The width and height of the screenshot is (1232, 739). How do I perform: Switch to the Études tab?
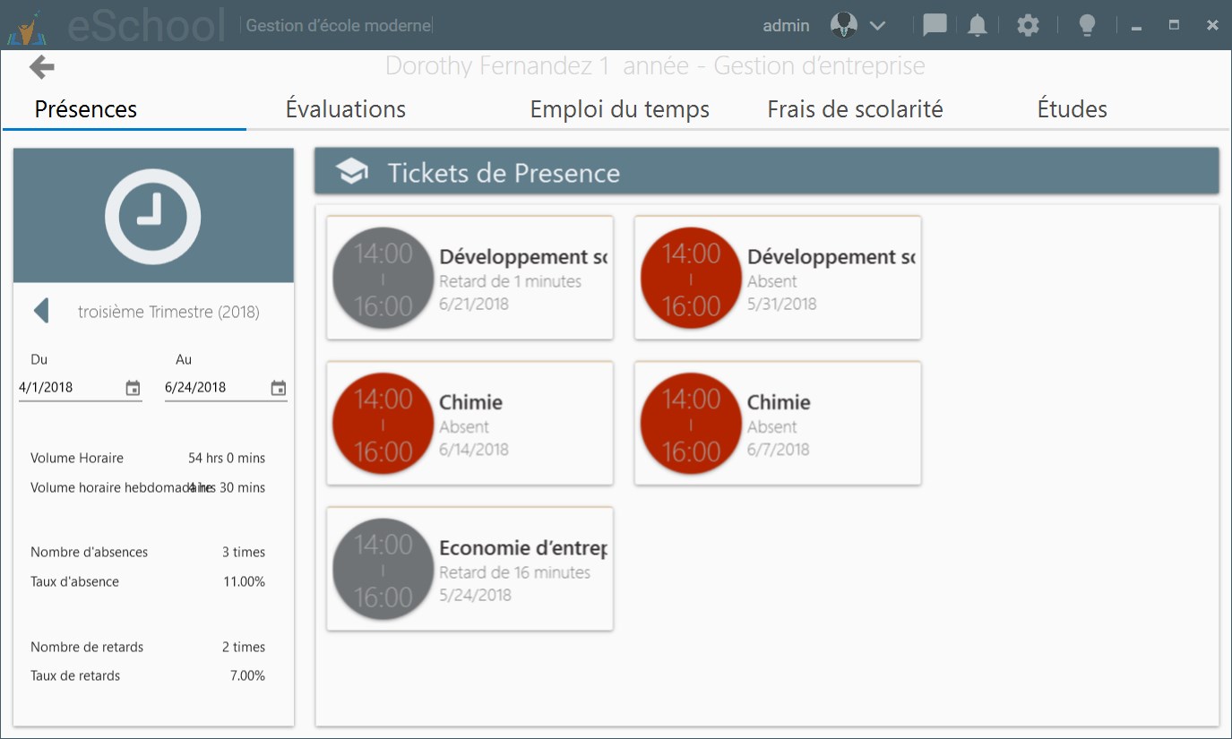(1073, 109)
